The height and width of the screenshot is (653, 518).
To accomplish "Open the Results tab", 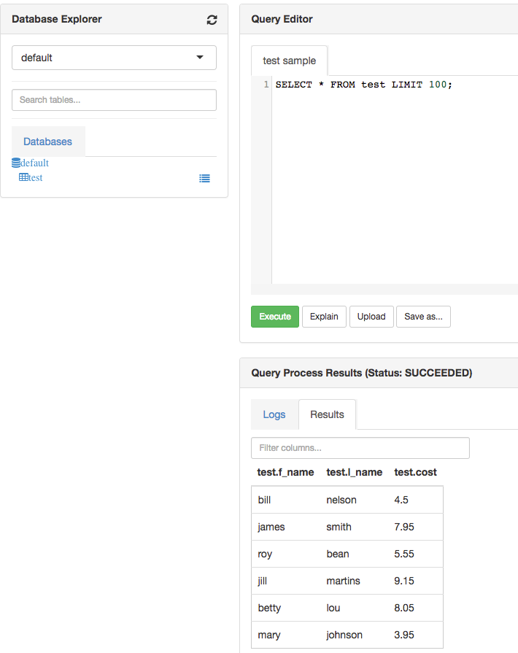I will 328,415.
